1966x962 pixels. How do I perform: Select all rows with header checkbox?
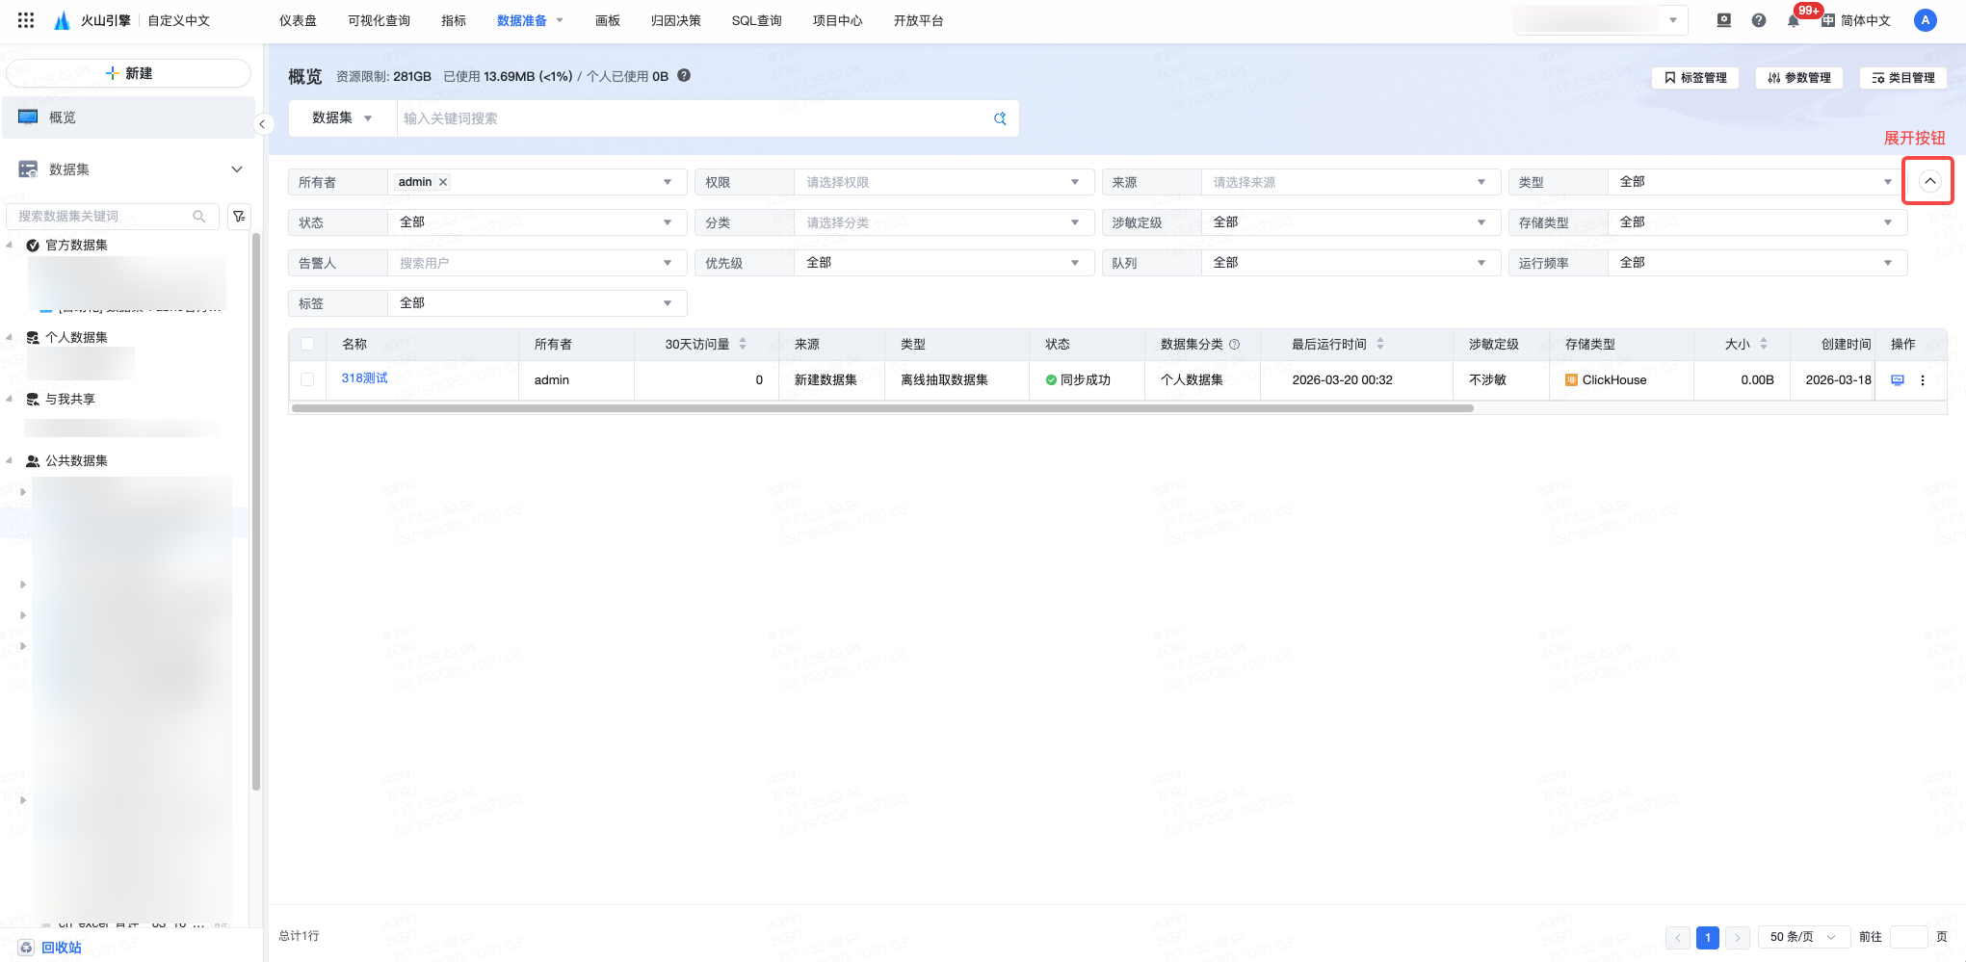pyautogui.click(x=307, y=344)
